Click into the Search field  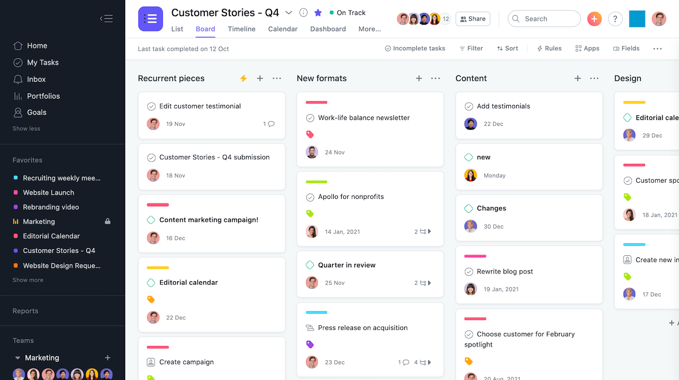click(x=548, y=19)
